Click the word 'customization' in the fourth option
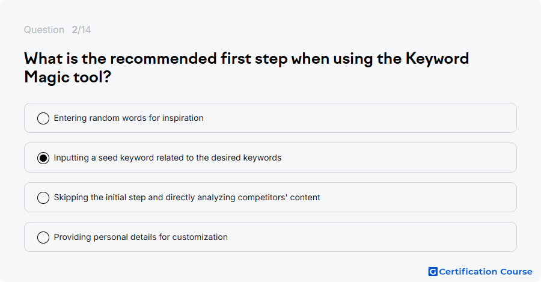Image resolution: width=541 pixels, height=282 pixels. pyautogui.click(x=200, y=237)
